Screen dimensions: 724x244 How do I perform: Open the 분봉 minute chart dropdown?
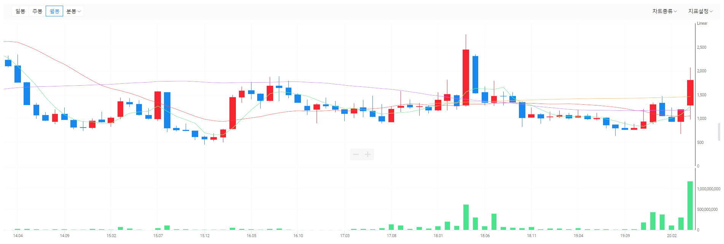point(73,11)
